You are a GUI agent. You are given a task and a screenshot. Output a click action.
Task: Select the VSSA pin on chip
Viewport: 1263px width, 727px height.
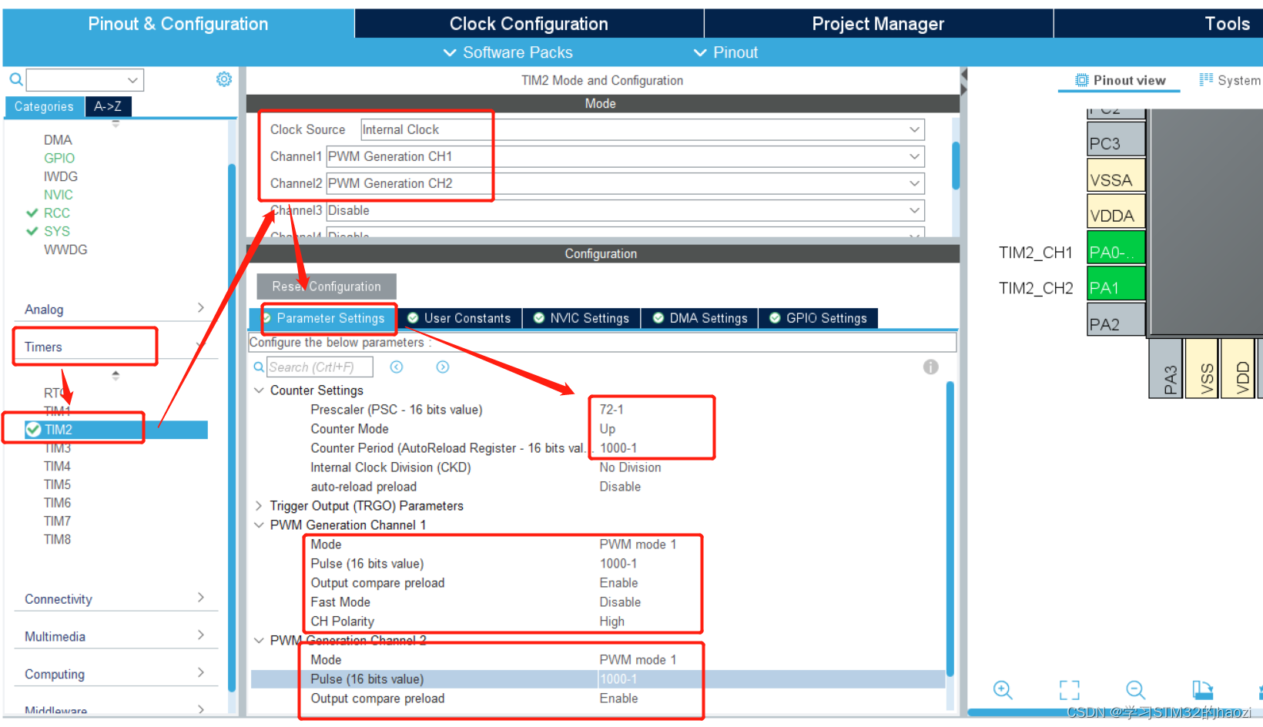[1116, 175]
